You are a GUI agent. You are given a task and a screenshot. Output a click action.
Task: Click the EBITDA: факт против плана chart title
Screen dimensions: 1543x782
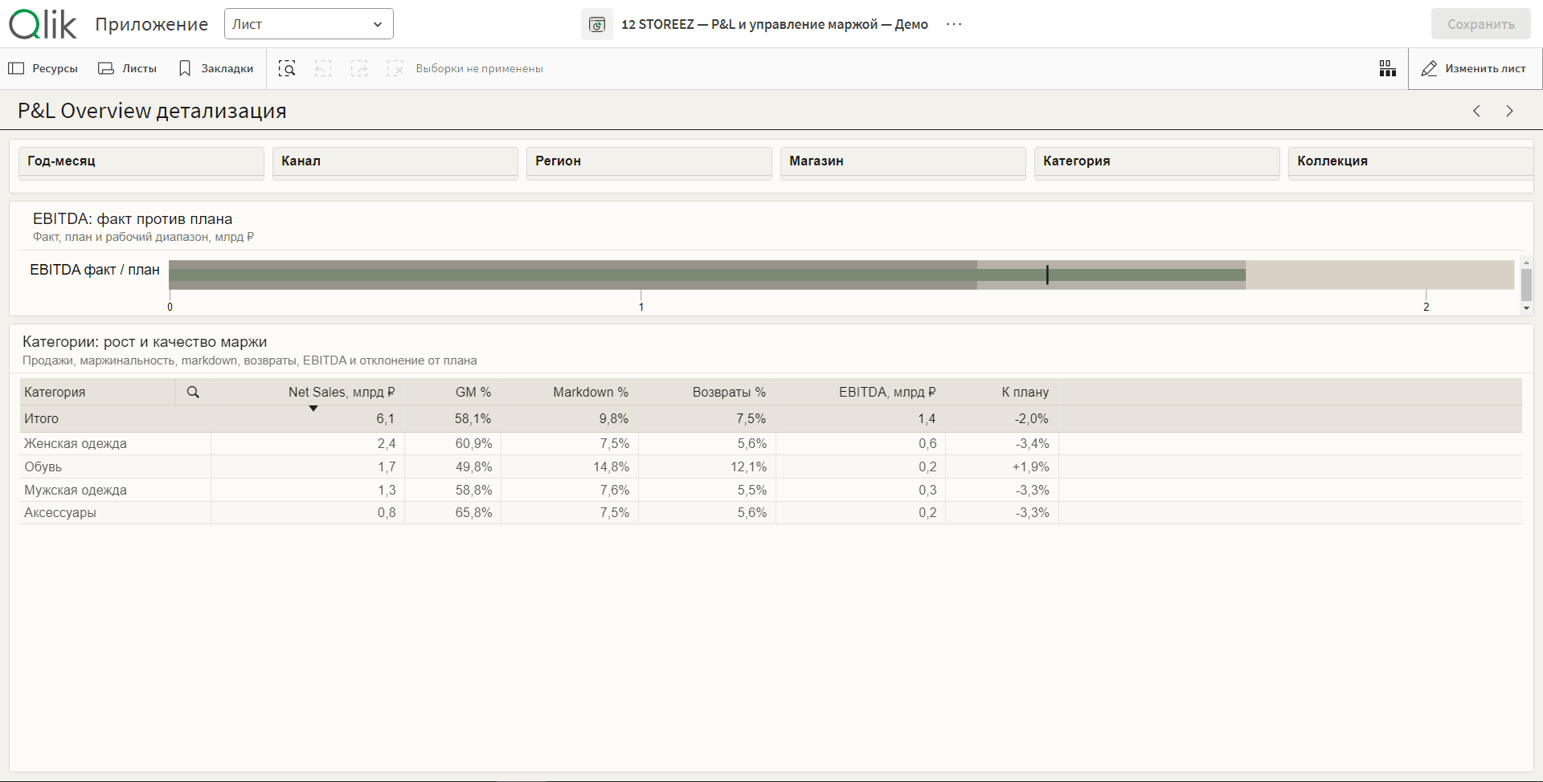tap(133, 218)
